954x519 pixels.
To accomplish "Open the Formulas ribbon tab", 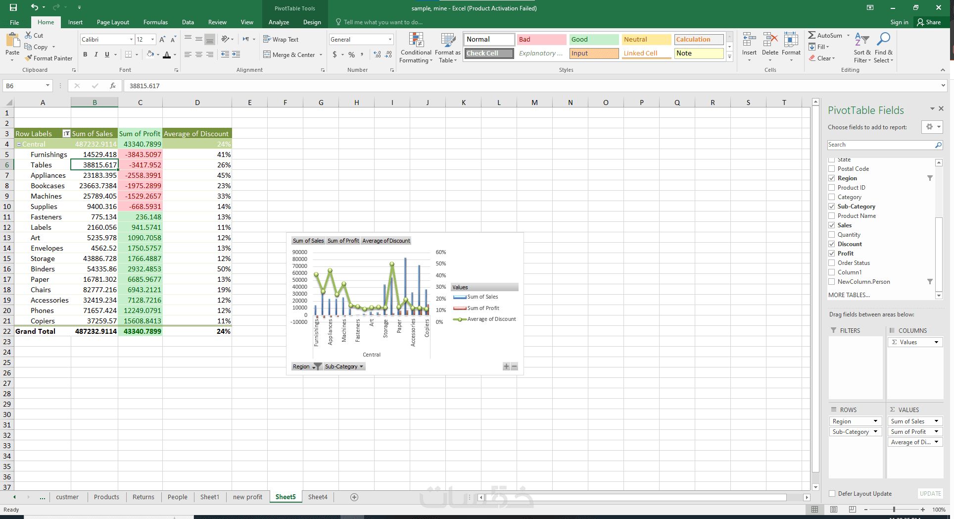I will coord(155,22).
